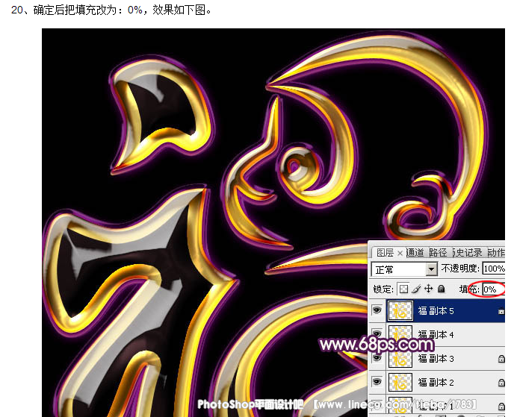Click the lock position move icon

point(429,289)
